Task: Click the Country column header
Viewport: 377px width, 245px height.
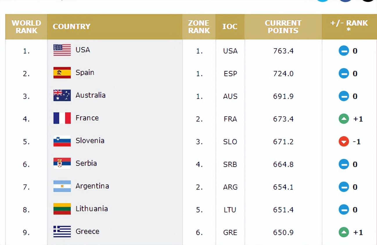Action: 71,27
